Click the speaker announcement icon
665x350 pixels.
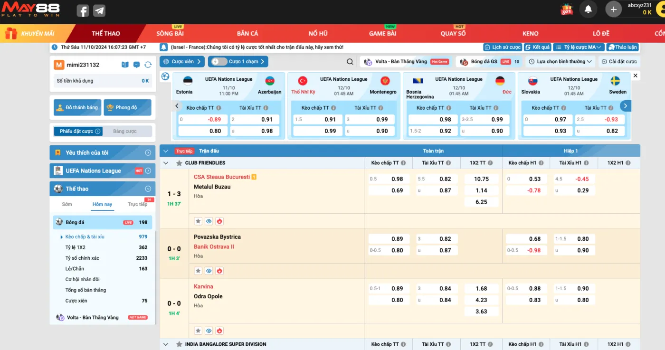coord(163,47)
